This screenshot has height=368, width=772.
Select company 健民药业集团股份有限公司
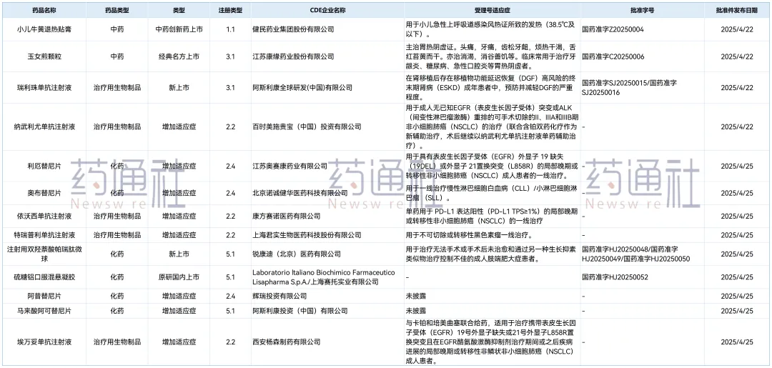pos(293,29)
